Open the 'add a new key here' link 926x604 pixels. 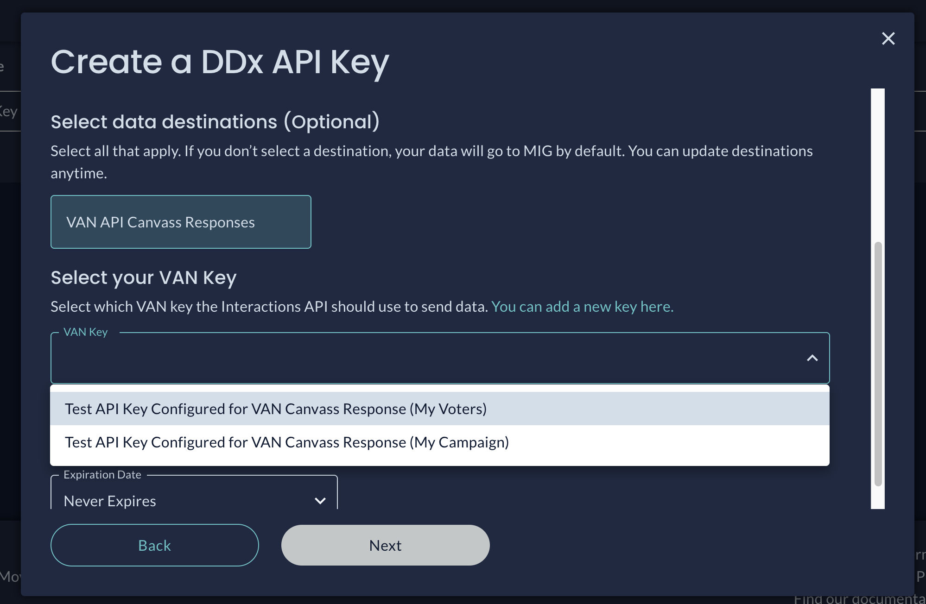click(x=582, y=307)
